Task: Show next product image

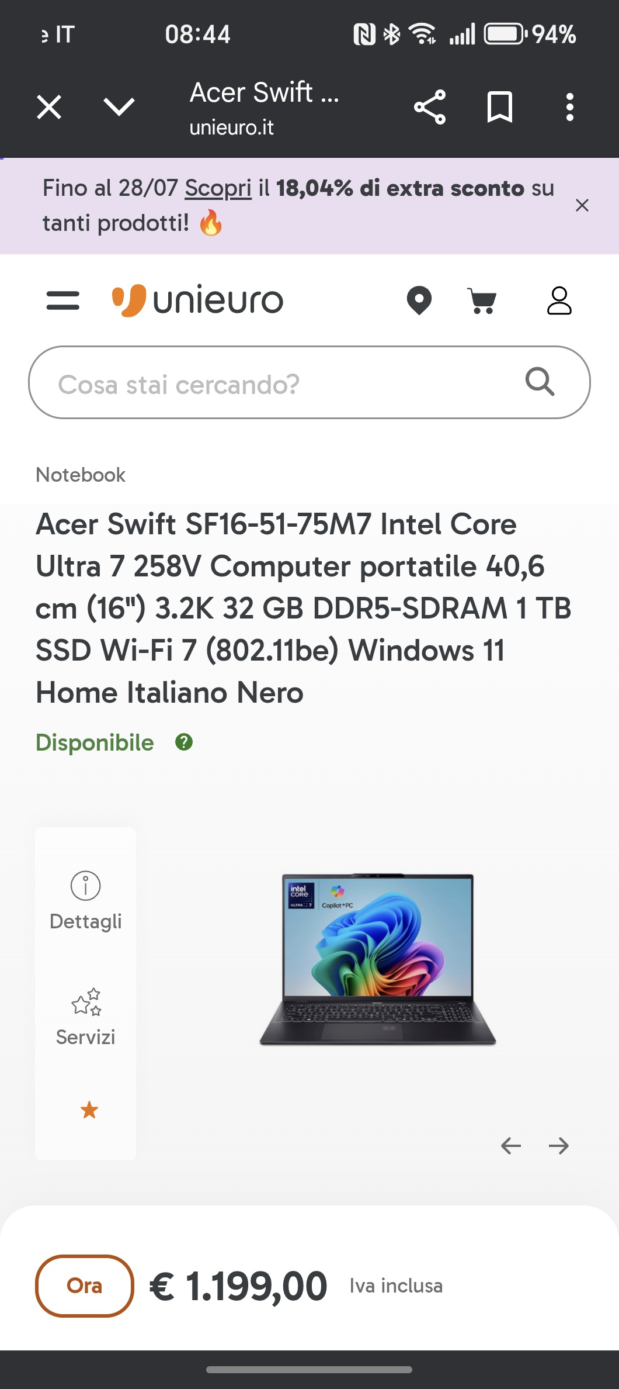Action: click(559, 1146)
